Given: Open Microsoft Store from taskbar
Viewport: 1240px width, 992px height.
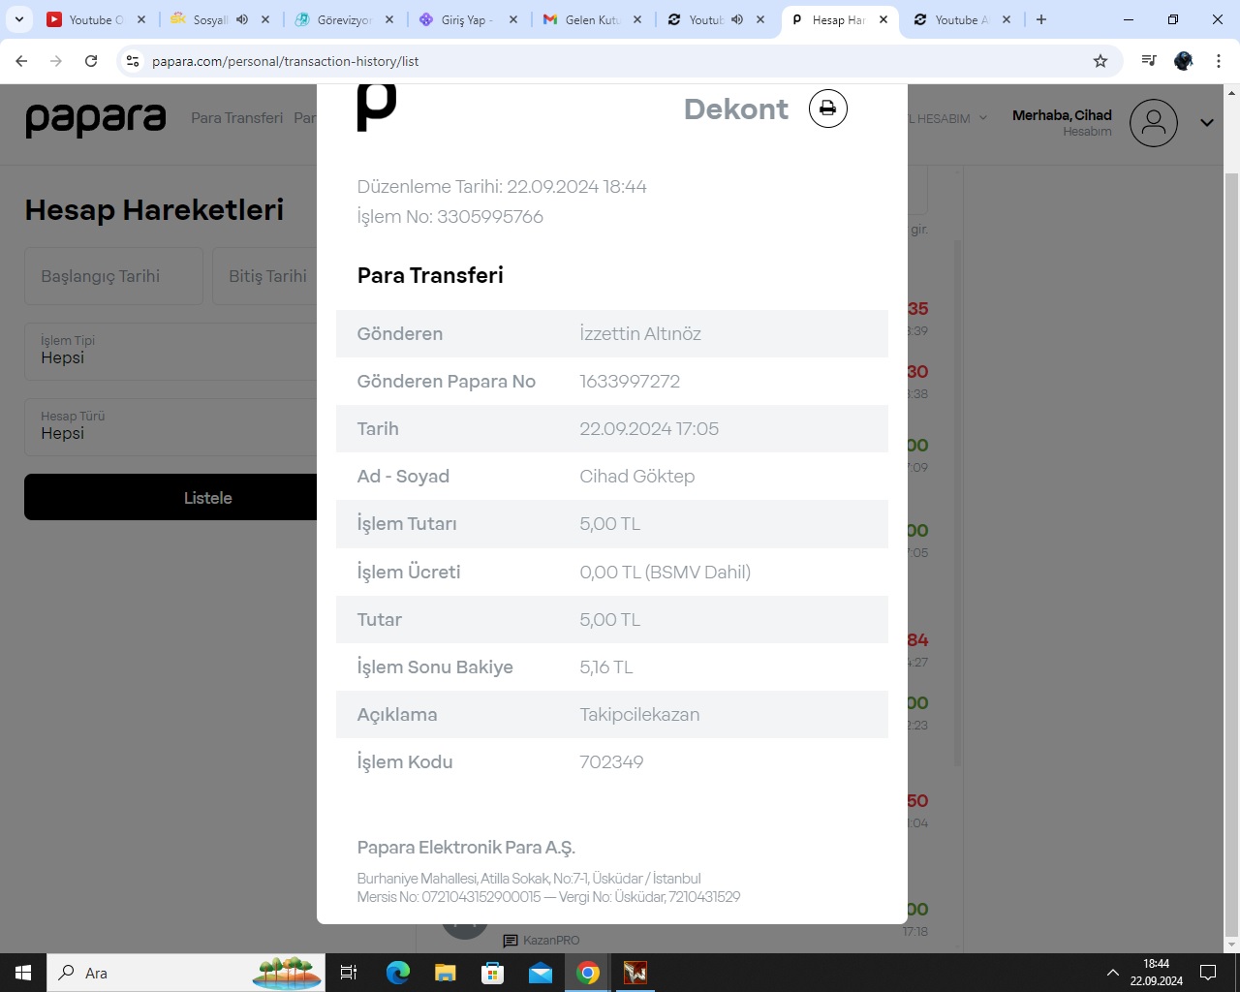Looking at the screenshot, I should 493,973.
